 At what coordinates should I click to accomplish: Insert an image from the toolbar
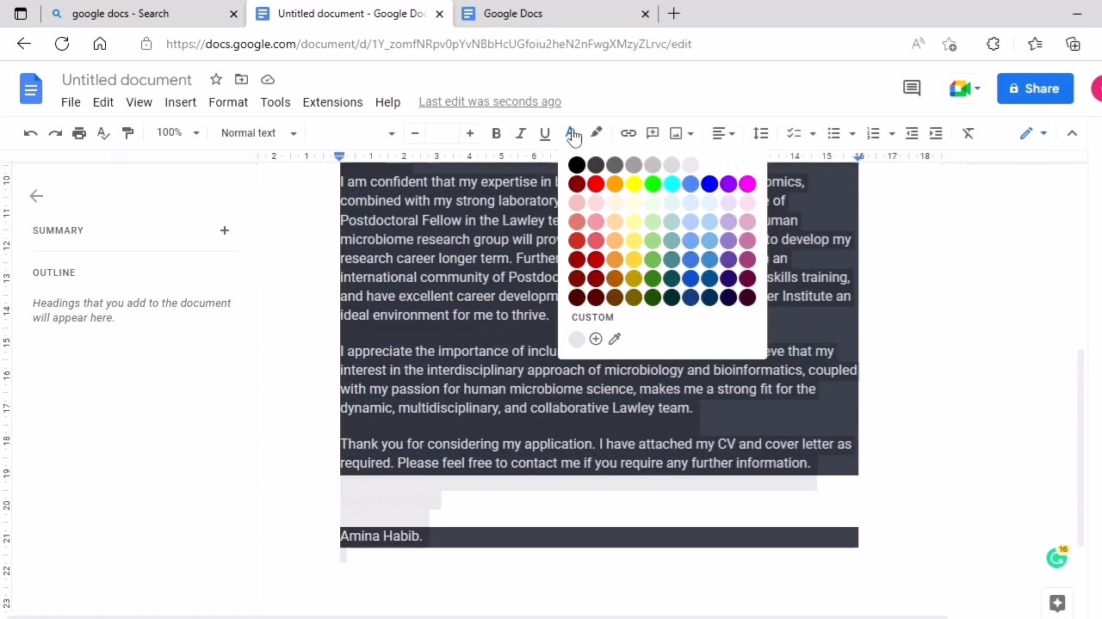click(676, 132)
